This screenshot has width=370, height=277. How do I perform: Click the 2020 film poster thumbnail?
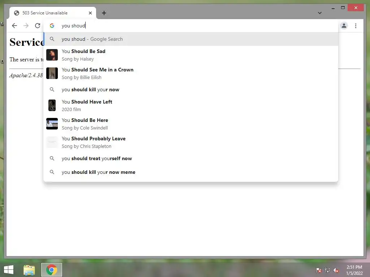[x=52, y=105]
